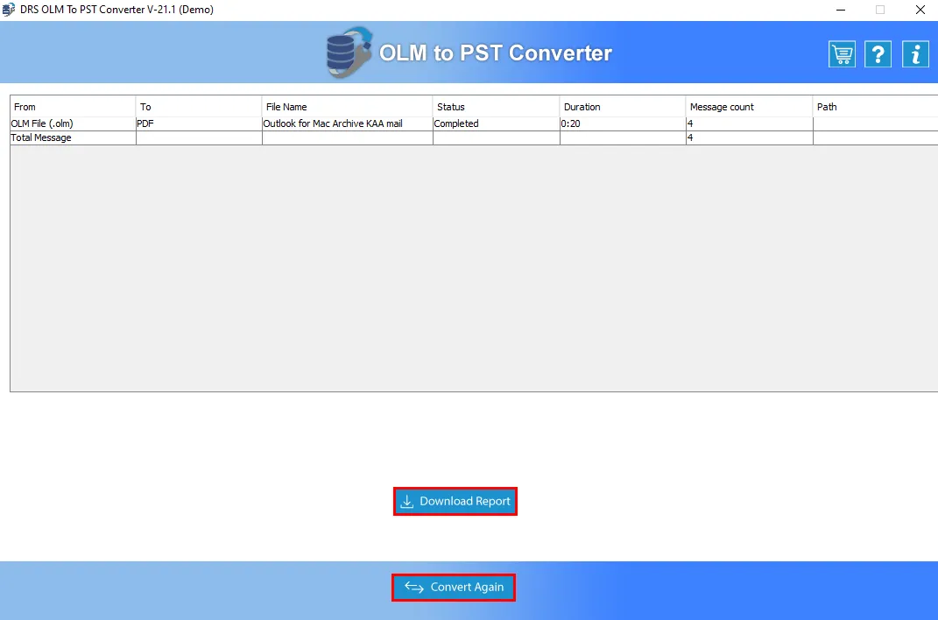Select the Message count column header
Viewport: 938px width, 620px height.
pyautogui.click(x=749, y=107)
